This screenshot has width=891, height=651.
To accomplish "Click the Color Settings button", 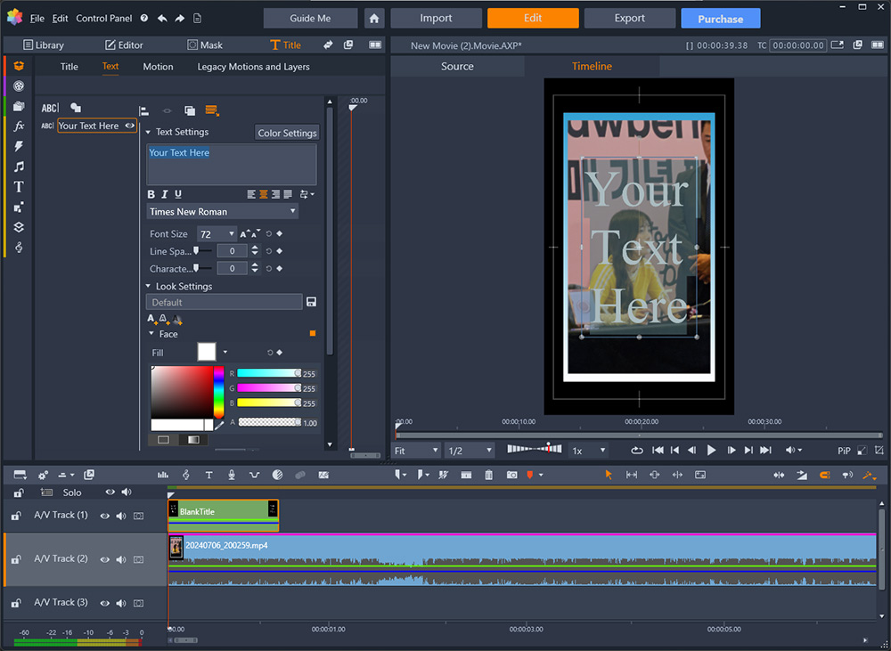I will [x=287, y=133].
